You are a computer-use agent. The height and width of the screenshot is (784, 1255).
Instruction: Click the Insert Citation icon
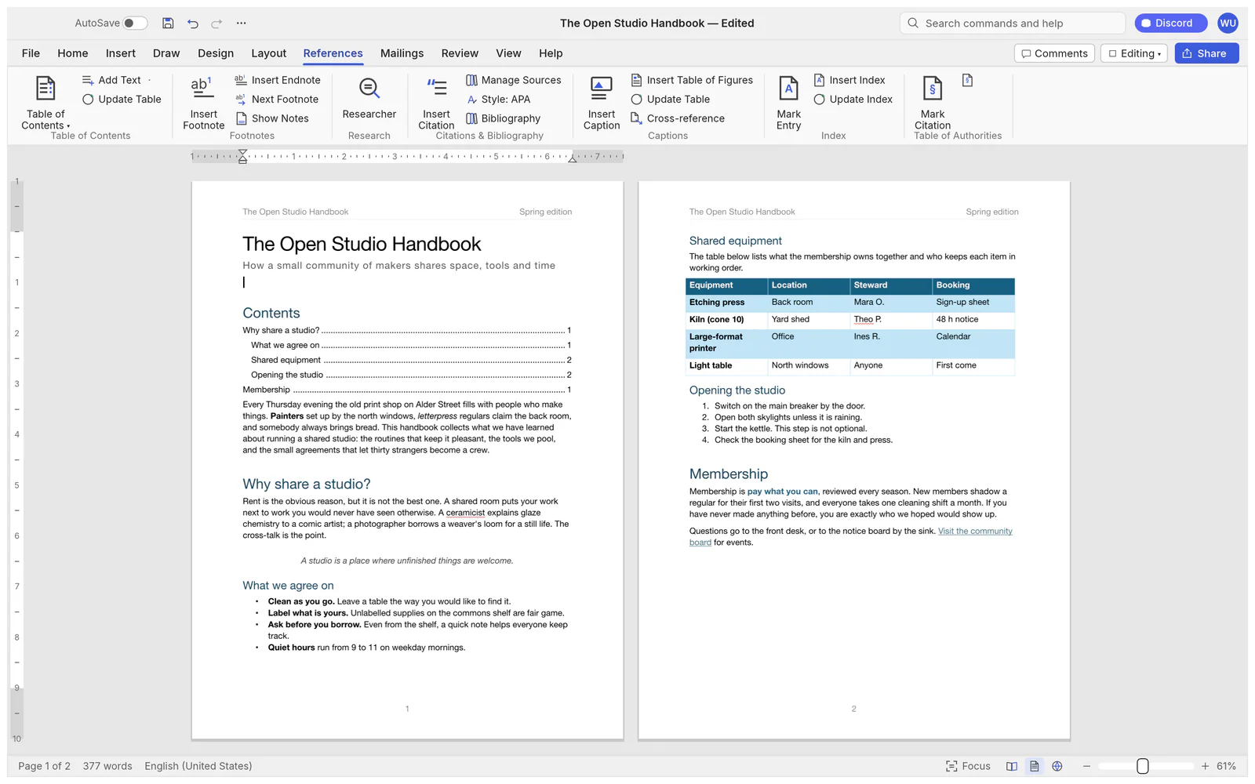436,88
